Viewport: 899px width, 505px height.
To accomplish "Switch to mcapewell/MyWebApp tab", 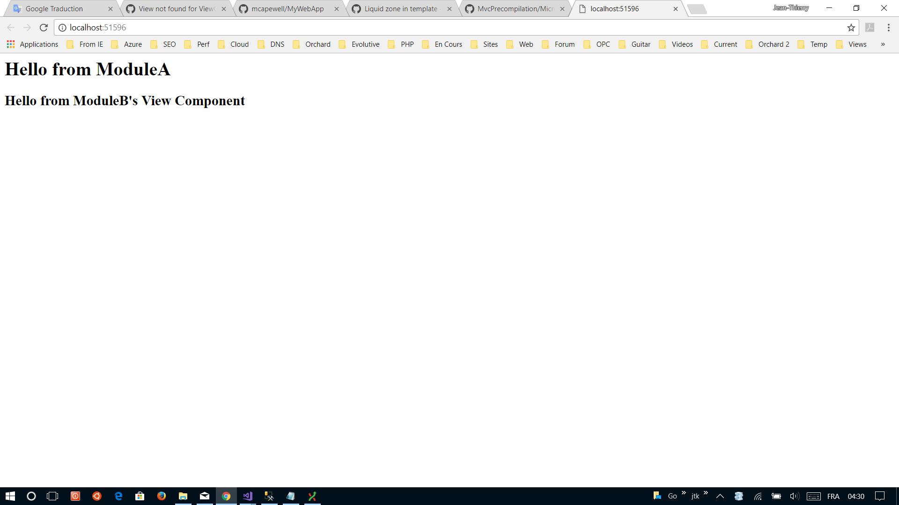I will (287, 9).
